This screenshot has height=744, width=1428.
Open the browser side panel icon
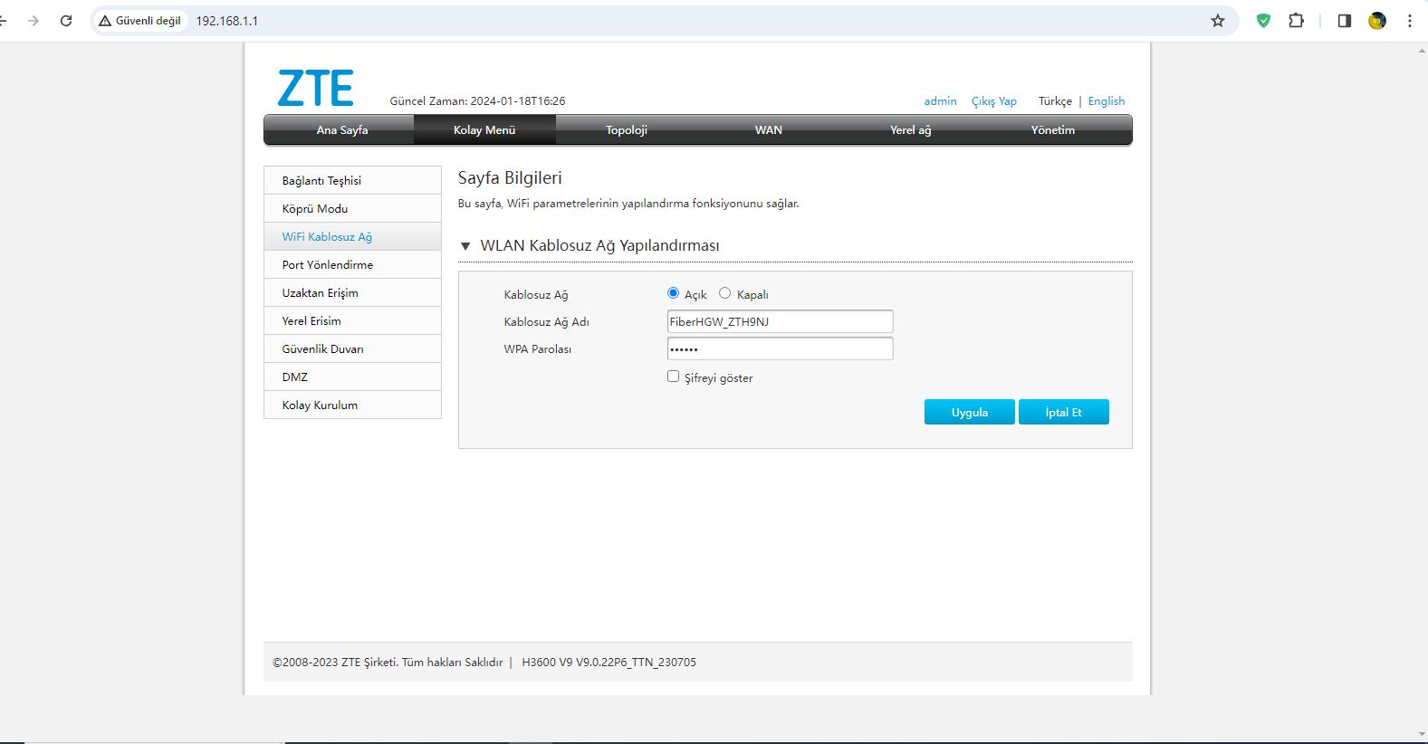(x=1344, y=21)
